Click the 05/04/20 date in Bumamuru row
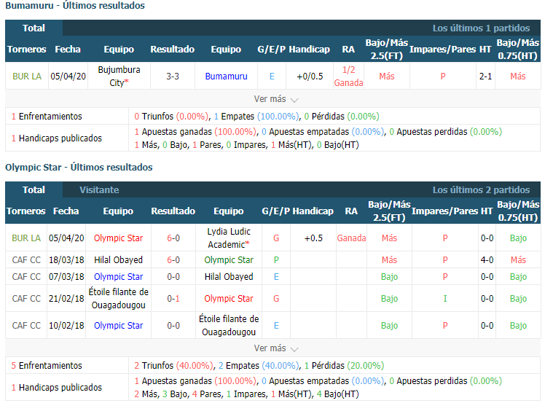Viewport: 545px width, 403px height. [68, 76]
